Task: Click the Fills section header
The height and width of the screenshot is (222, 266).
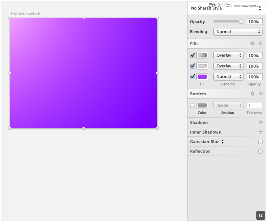Action: pos(194,44)
